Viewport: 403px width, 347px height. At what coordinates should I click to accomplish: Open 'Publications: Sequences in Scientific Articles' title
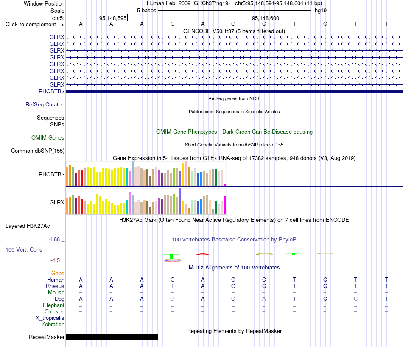pyautogui.click(x=234, y=112)
